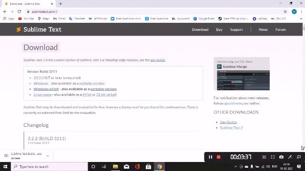Screen dimensions: 305x171
Task: Click the recorder window-mode icon
Action: (299, 157)
